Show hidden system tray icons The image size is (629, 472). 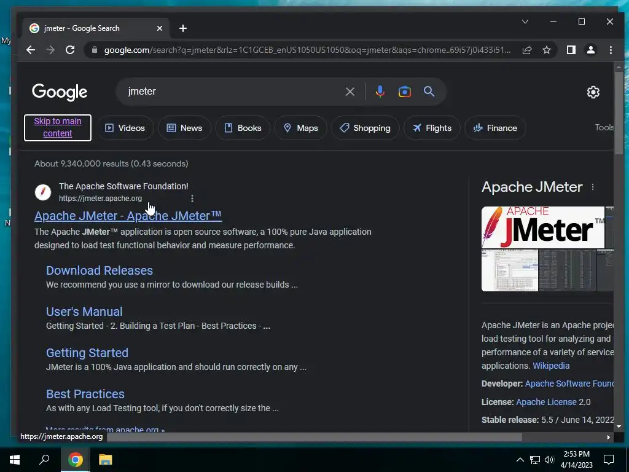pos(520,460)
